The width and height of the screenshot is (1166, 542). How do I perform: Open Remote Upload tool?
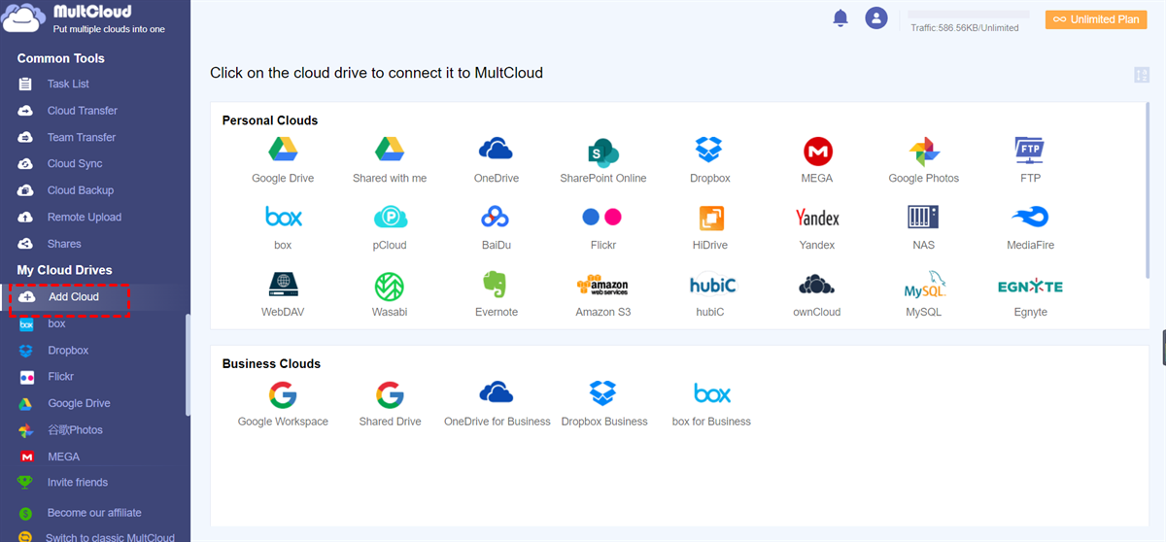coord(85,218)
